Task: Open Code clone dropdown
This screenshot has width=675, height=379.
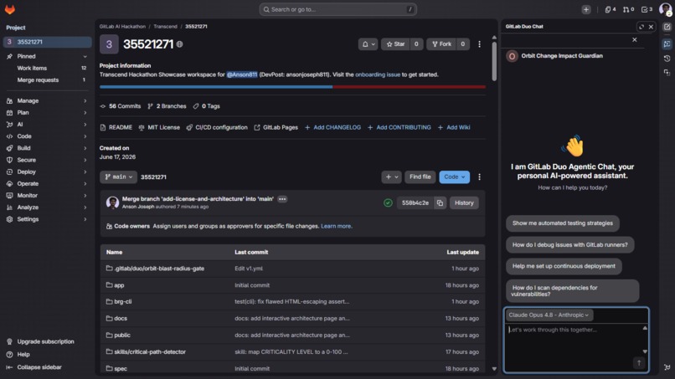Action: [x=454, y=177]
